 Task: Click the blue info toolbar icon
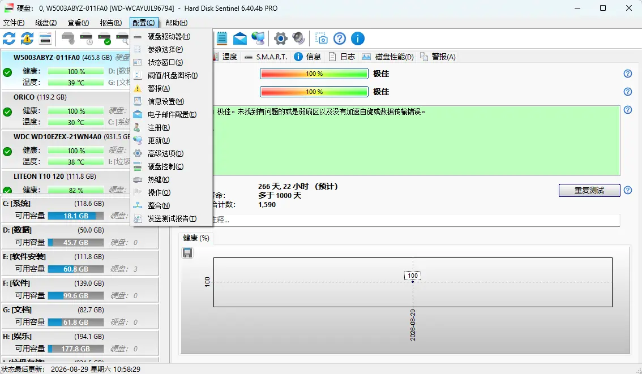click(357, 39)
